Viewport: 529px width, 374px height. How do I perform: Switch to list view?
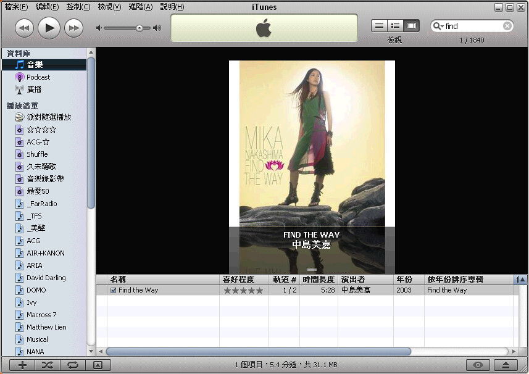379,26
